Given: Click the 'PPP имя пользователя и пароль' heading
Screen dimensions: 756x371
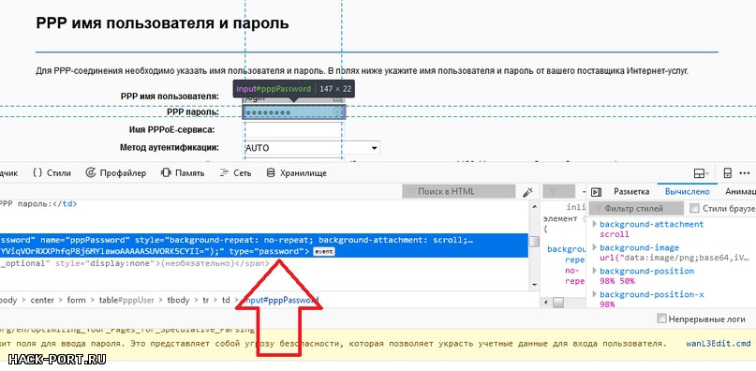Looking at the screenshot, I should (x=162, y=22).
